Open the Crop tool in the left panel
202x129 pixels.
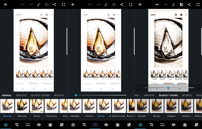pos(17,125)
